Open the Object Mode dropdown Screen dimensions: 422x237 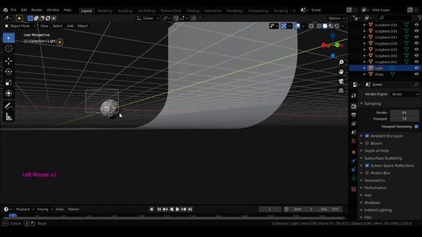20,26
